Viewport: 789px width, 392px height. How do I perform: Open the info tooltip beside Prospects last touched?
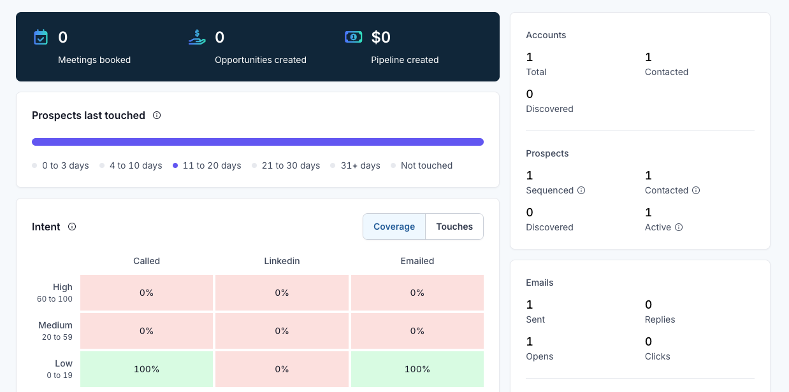pos(157,115)
